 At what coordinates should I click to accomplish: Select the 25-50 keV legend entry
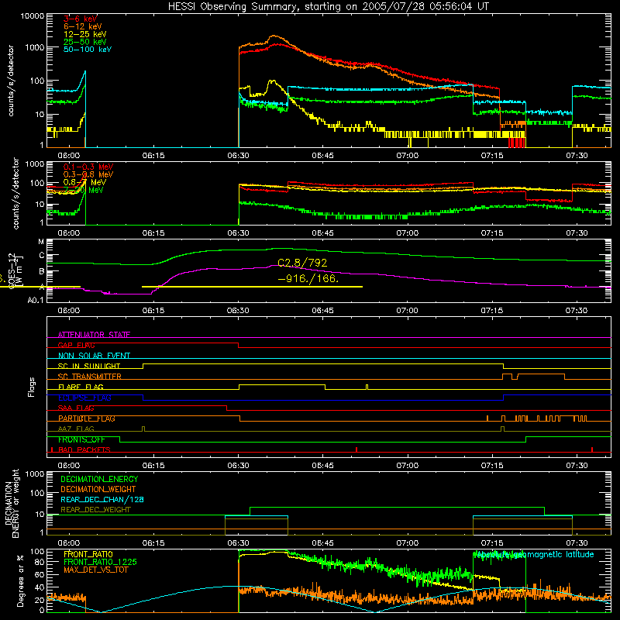[x=85, y=42]
